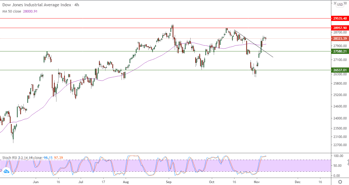Click the MA 50 close indicator legend
Screen dimensions: 349x185
[x=12, y=11]
